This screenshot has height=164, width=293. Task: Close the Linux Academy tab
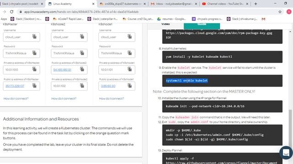(x=93, y=4)
